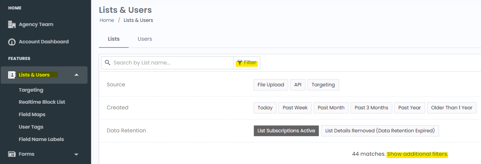The image size is (481, 164).
Task: Click the Agency Team building icon
Action: (12, 24)
